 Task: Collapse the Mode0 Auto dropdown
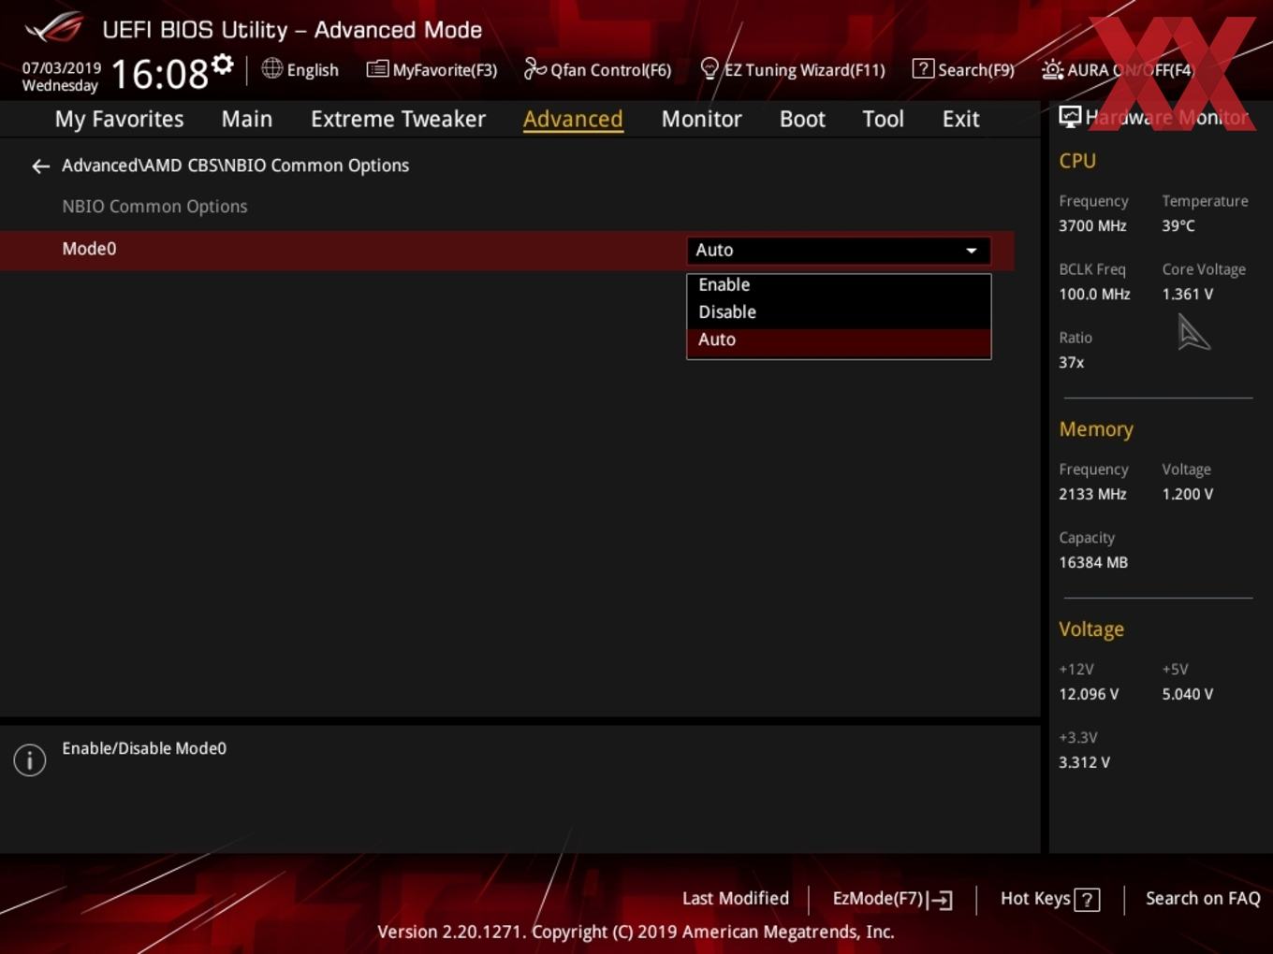839,250
